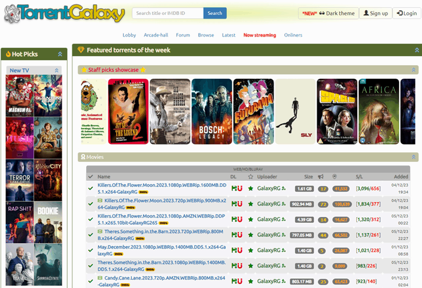Open the Africa showcase poster
422x288 pixels.
tap(379, 112)
